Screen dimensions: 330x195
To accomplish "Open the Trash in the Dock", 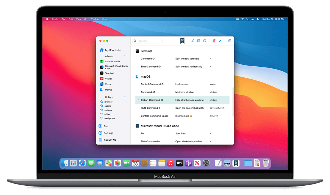I will pyautogui.click(x=266, y=163).
